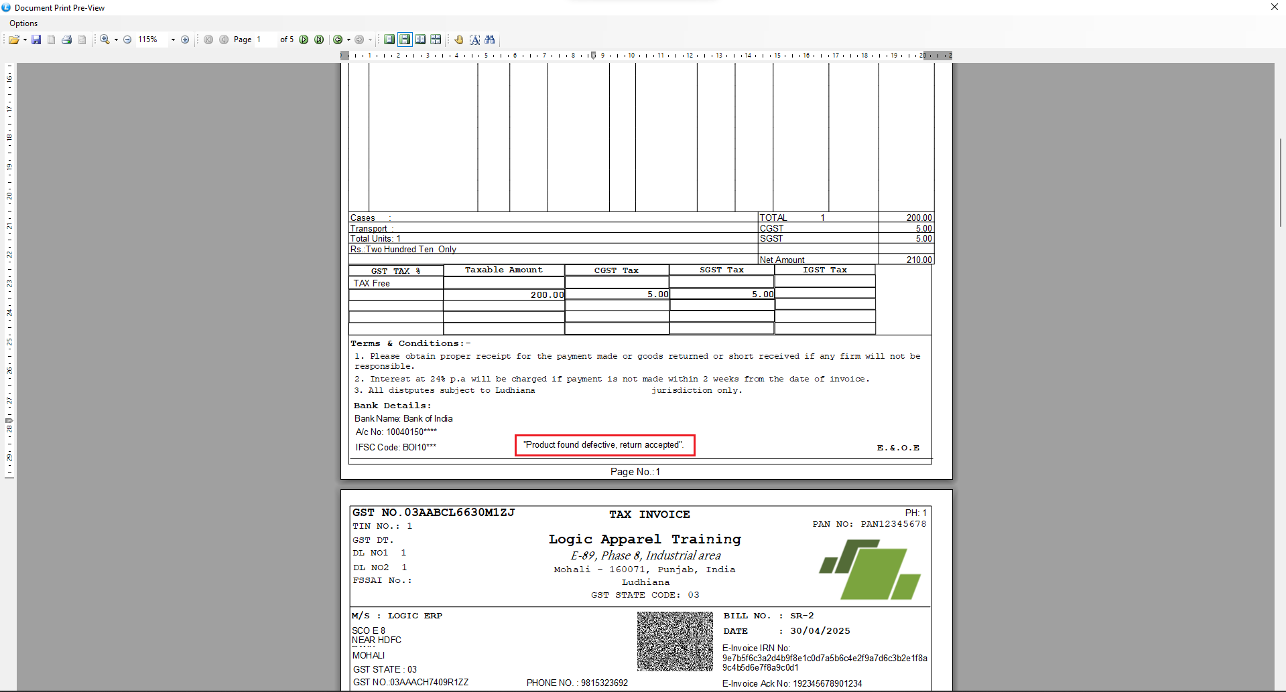Click the zoom in plus icon
This screenshot has width=1286, height=692.
[185, 39]
